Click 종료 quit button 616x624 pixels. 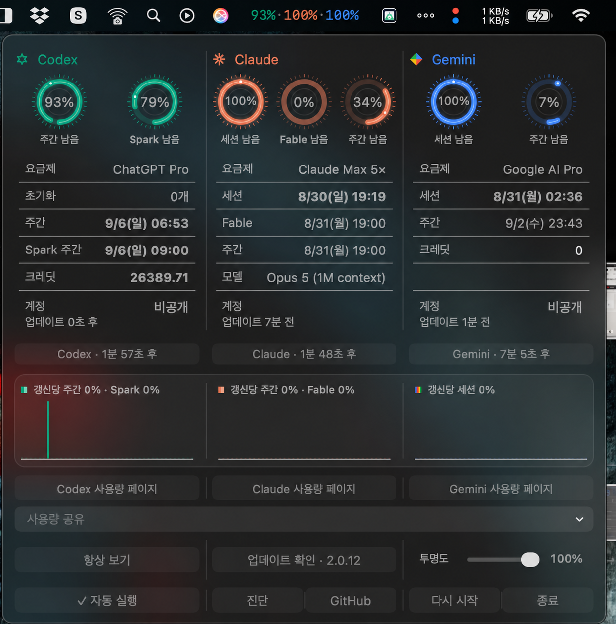[x=547, y=600]
